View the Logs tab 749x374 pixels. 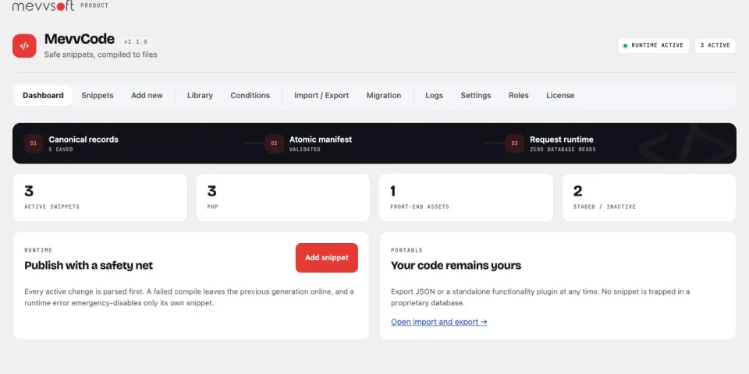pos(435,95)
